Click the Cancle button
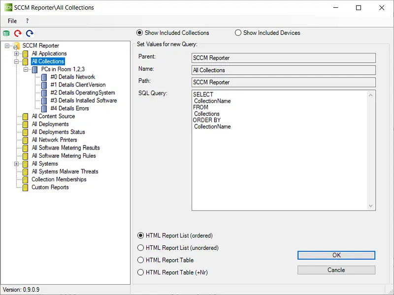 pos(336,270)
